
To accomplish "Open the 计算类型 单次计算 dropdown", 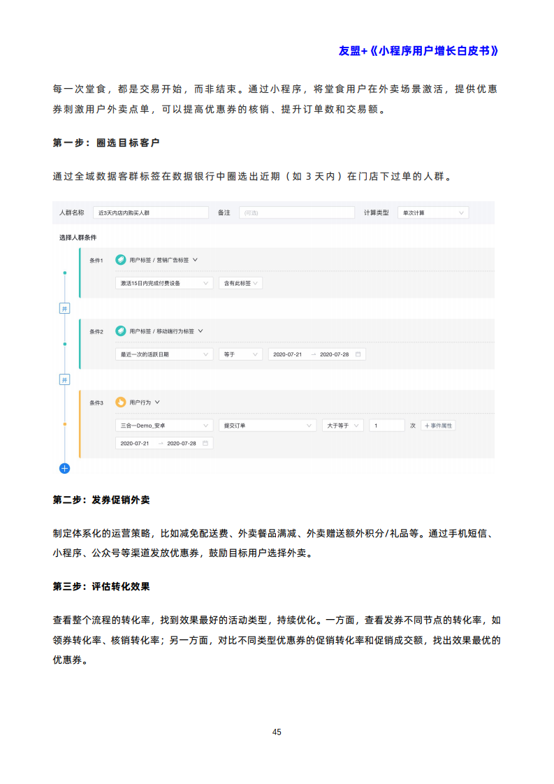I will 433,212.
